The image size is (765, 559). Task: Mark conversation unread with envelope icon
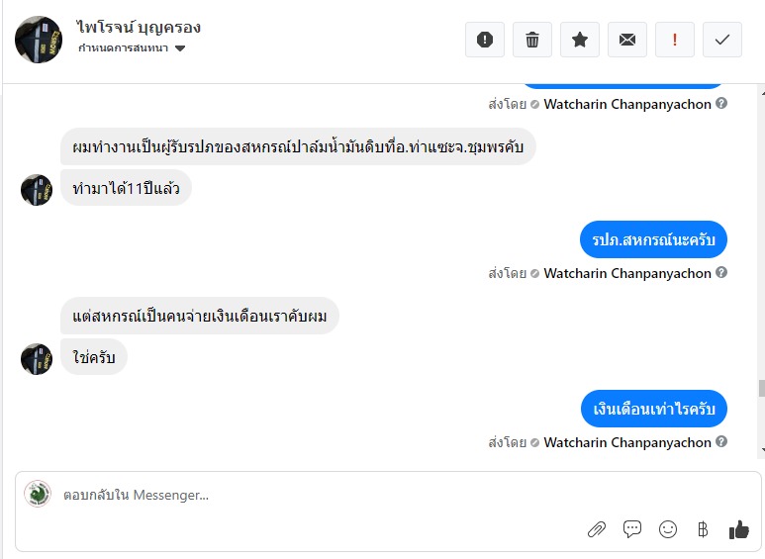(627, 40)
